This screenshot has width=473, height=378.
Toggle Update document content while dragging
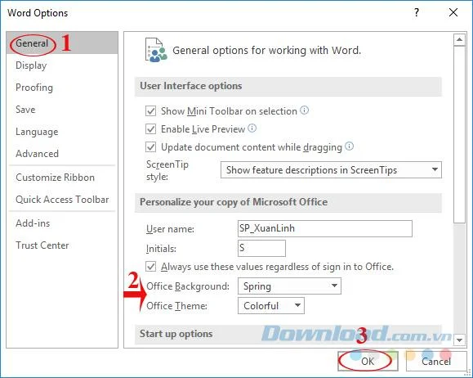pos(150,147)
